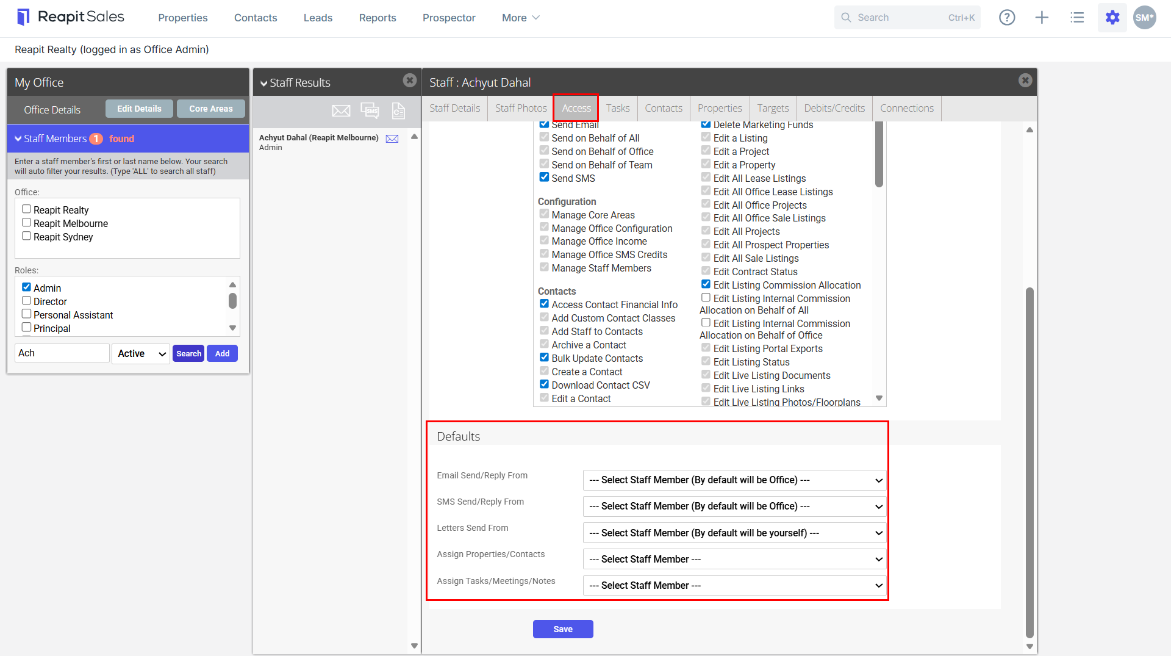Open Email Send/Reply From dropdown
Image resolution: width=1171 pixels, height=659 pixels.
click(734, 480)
